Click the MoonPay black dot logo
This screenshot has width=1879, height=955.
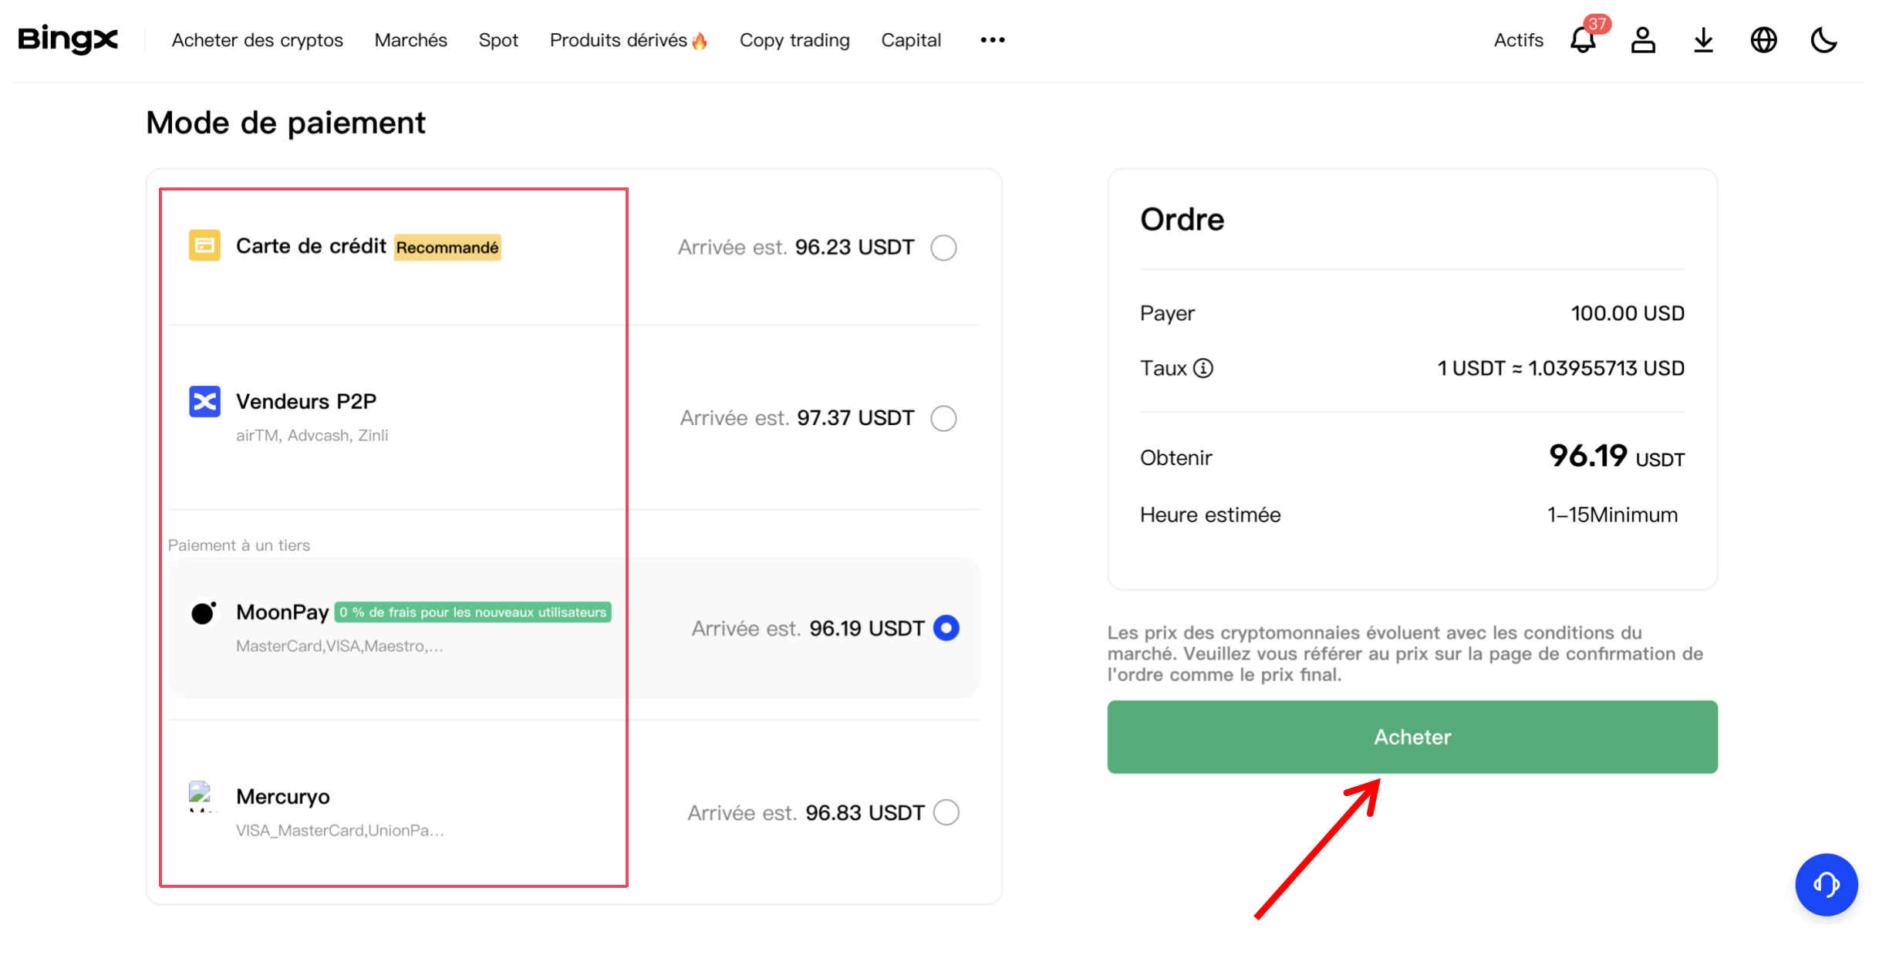point(204,612)
